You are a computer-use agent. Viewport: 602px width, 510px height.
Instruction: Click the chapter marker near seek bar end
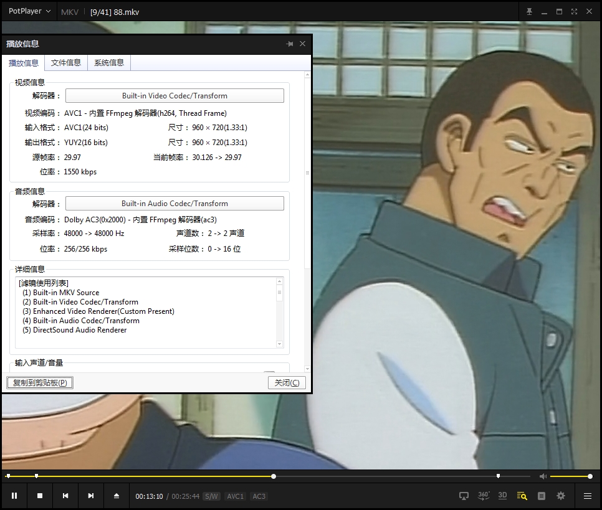(x=498, y=476)
